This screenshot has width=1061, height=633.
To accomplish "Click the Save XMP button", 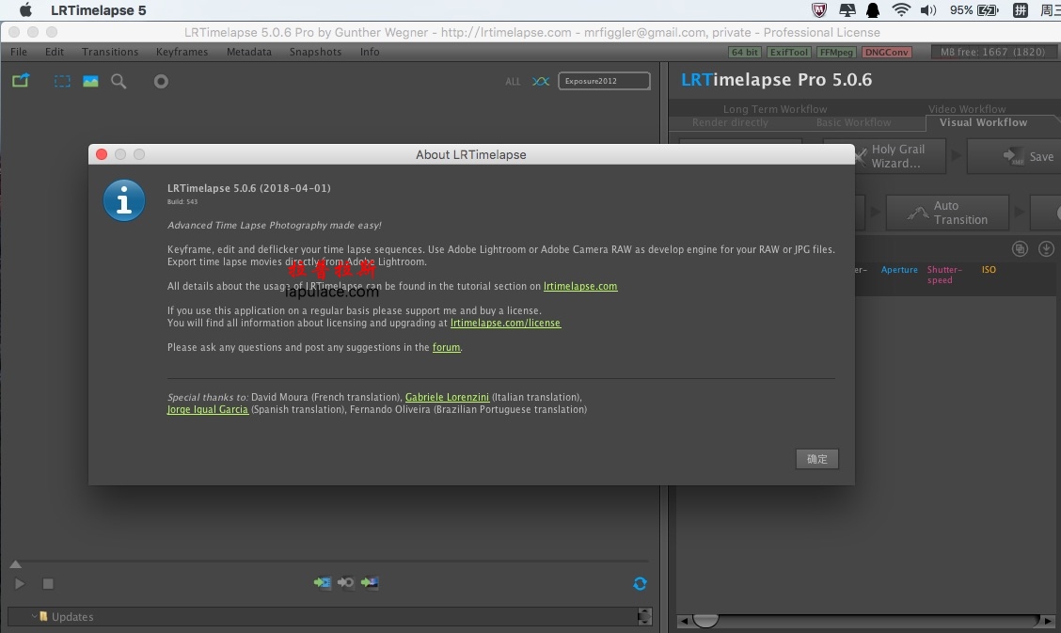I will (1014, 156).
